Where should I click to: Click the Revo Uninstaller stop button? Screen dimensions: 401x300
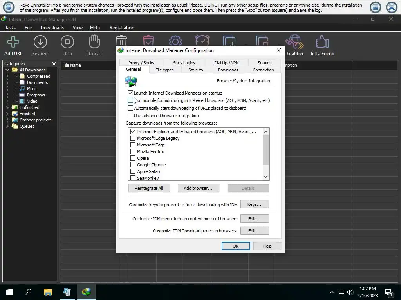[375, 7]
